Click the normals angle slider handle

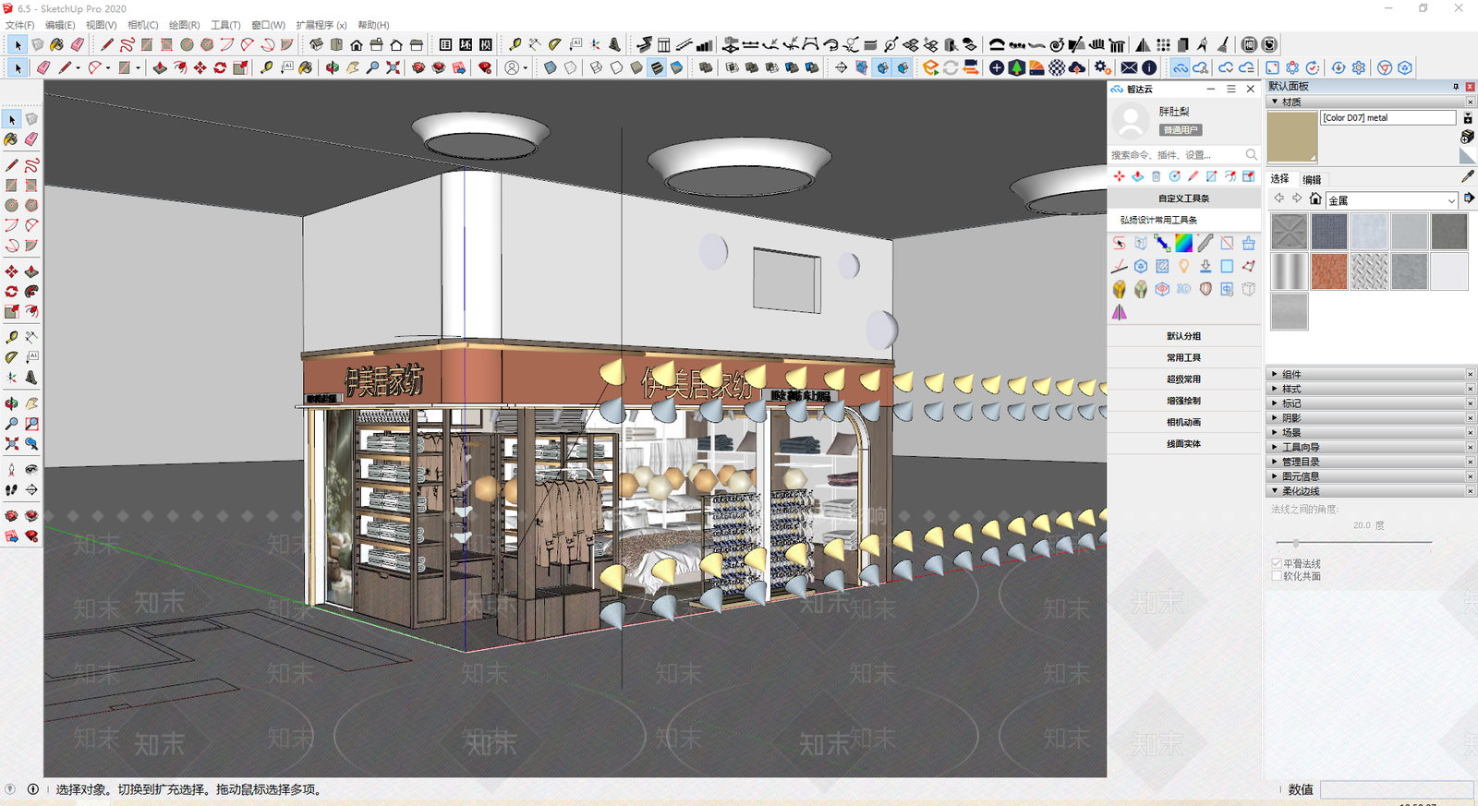click(1295, 543)
